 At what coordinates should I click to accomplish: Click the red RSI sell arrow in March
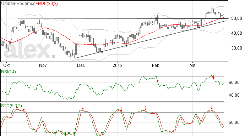(213, 77)
